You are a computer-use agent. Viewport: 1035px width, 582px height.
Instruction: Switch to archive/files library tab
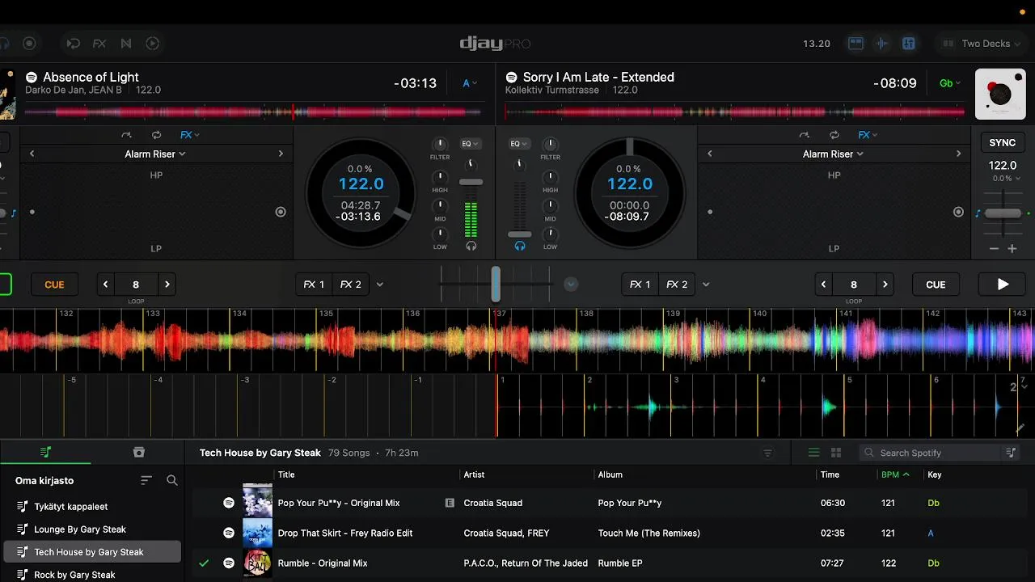tap(138, 452)
